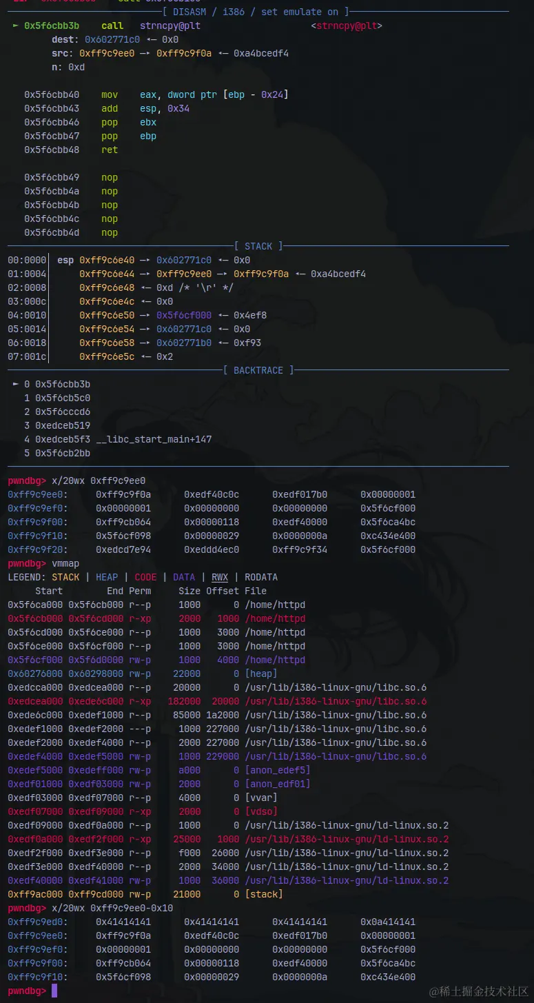The height and width of the screenshot is (1003, 534).
Task: Click stack row 07:001c address 0xff9c6e5c
Action: (107, 356)
